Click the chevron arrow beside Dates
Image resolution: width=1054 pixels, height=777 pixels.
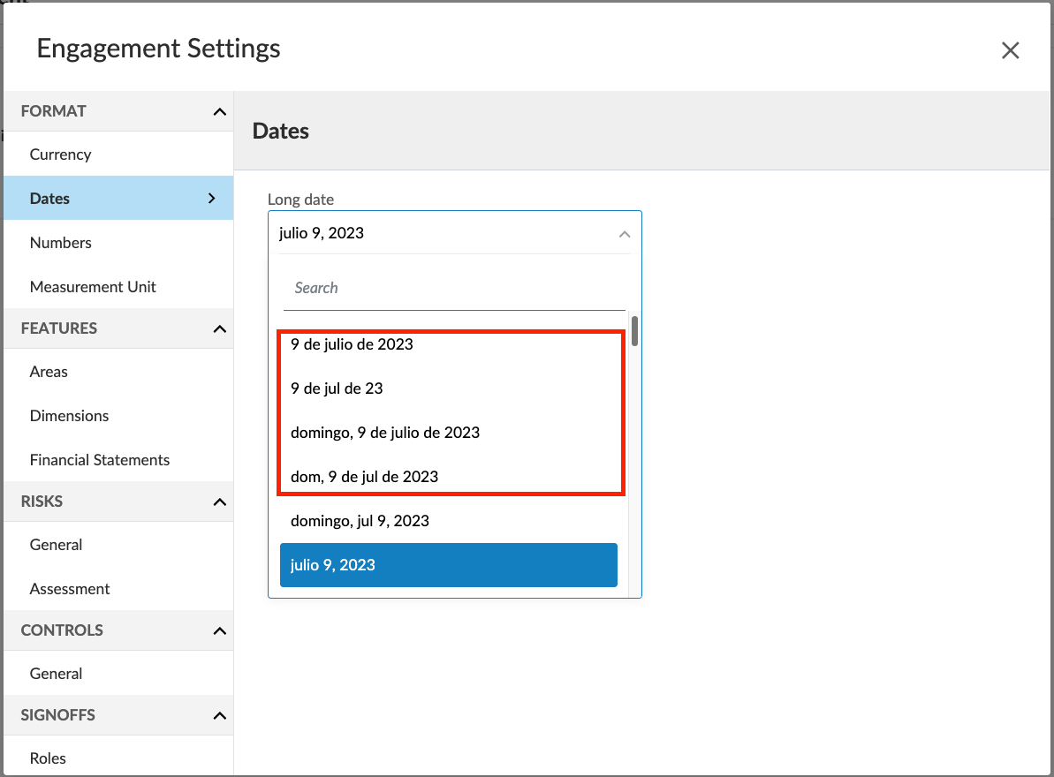[x=212, y=198]
